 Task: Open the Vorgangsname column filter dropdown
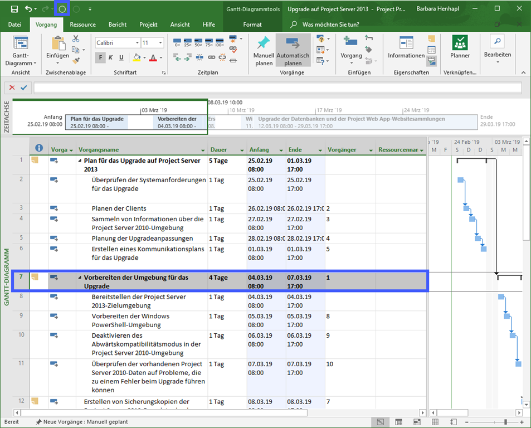[x=203, y=150]
